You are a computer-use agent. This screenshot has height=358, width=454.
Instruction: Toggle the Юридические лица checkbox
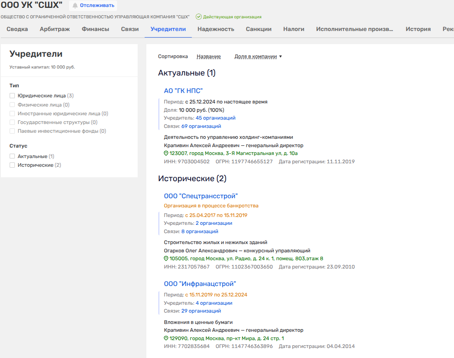12,96
